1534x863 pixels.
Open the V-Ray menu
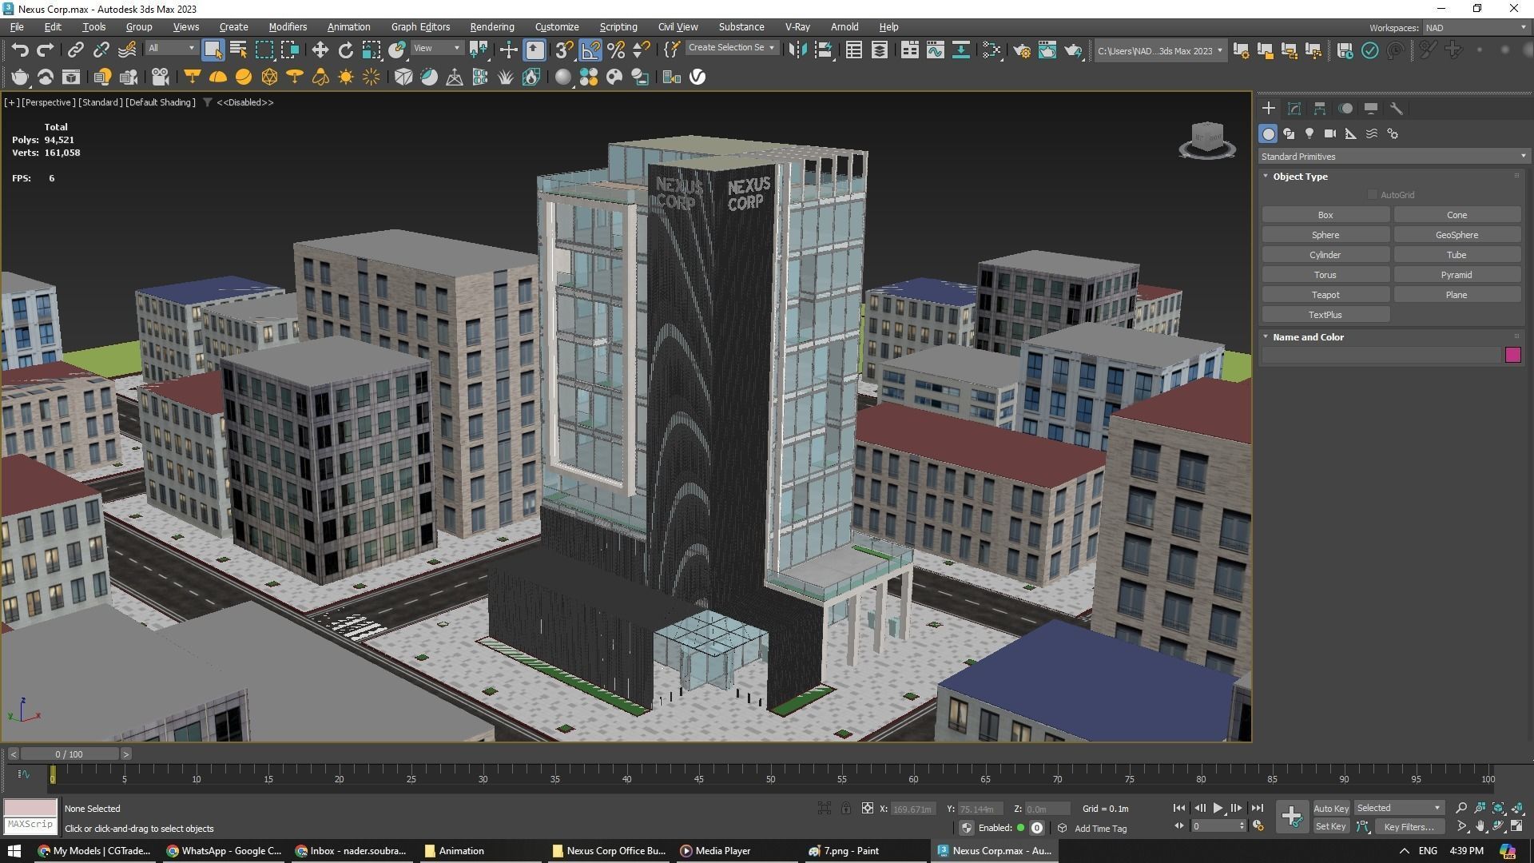pyautogui.click(x=797, y=27)
